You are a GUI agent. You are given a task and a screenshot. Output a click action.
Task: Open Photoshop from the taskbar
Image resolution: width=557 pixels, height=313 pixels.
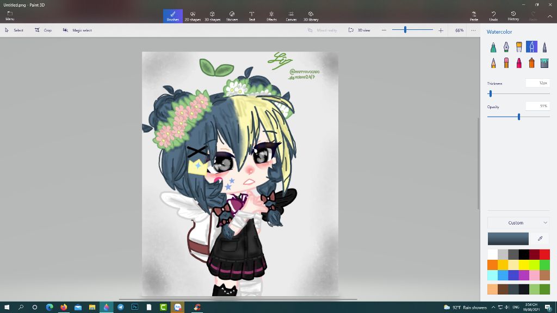tap(135, 308)
